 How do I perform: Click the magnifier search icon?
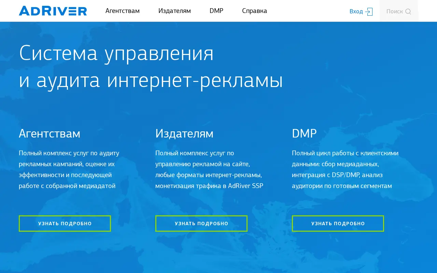point(408,12)
